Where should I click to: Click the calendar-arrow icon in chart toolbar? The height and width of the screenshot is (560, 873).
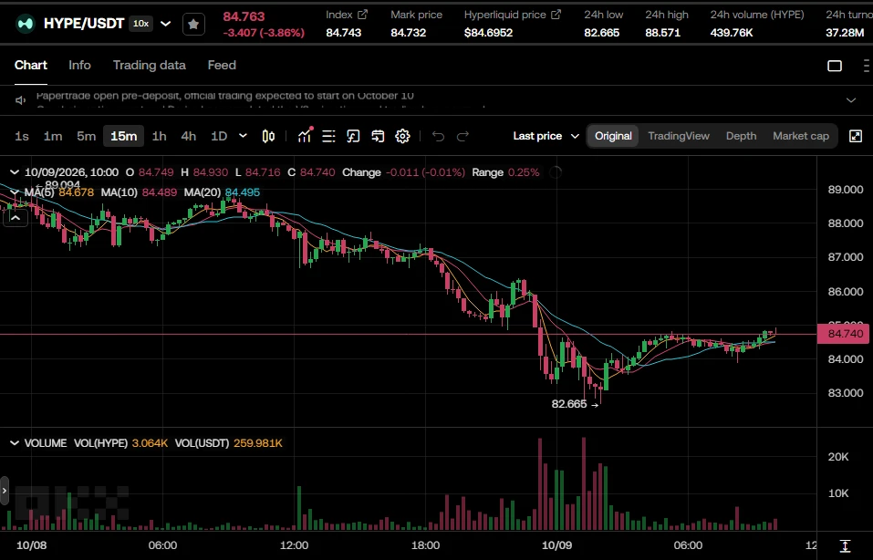(378, 137)
